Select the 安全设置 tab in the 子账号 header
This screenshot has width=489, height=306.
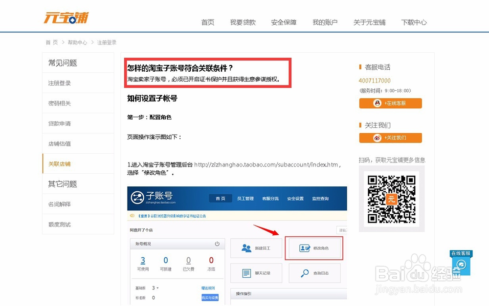(x=295, y=199)
